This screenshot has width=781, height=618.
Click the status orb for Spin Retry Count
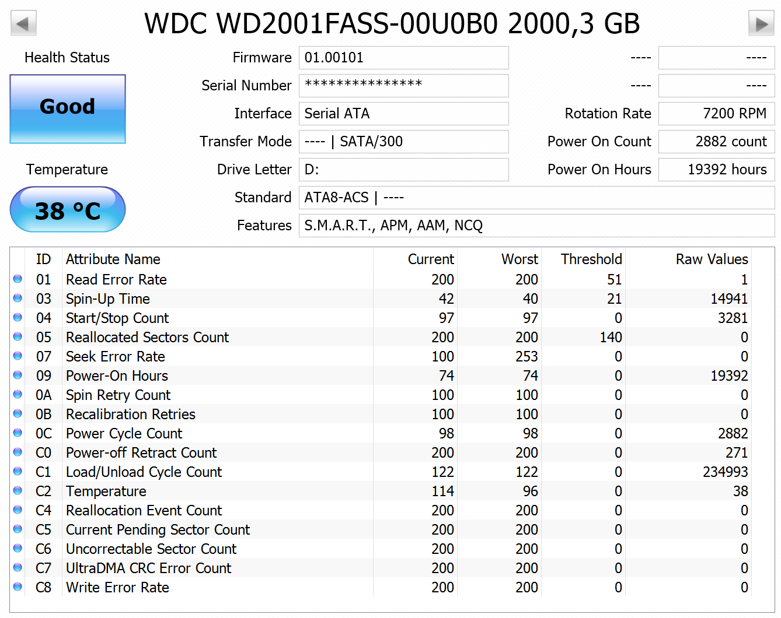pyautogui.click(x=18, y=395)
